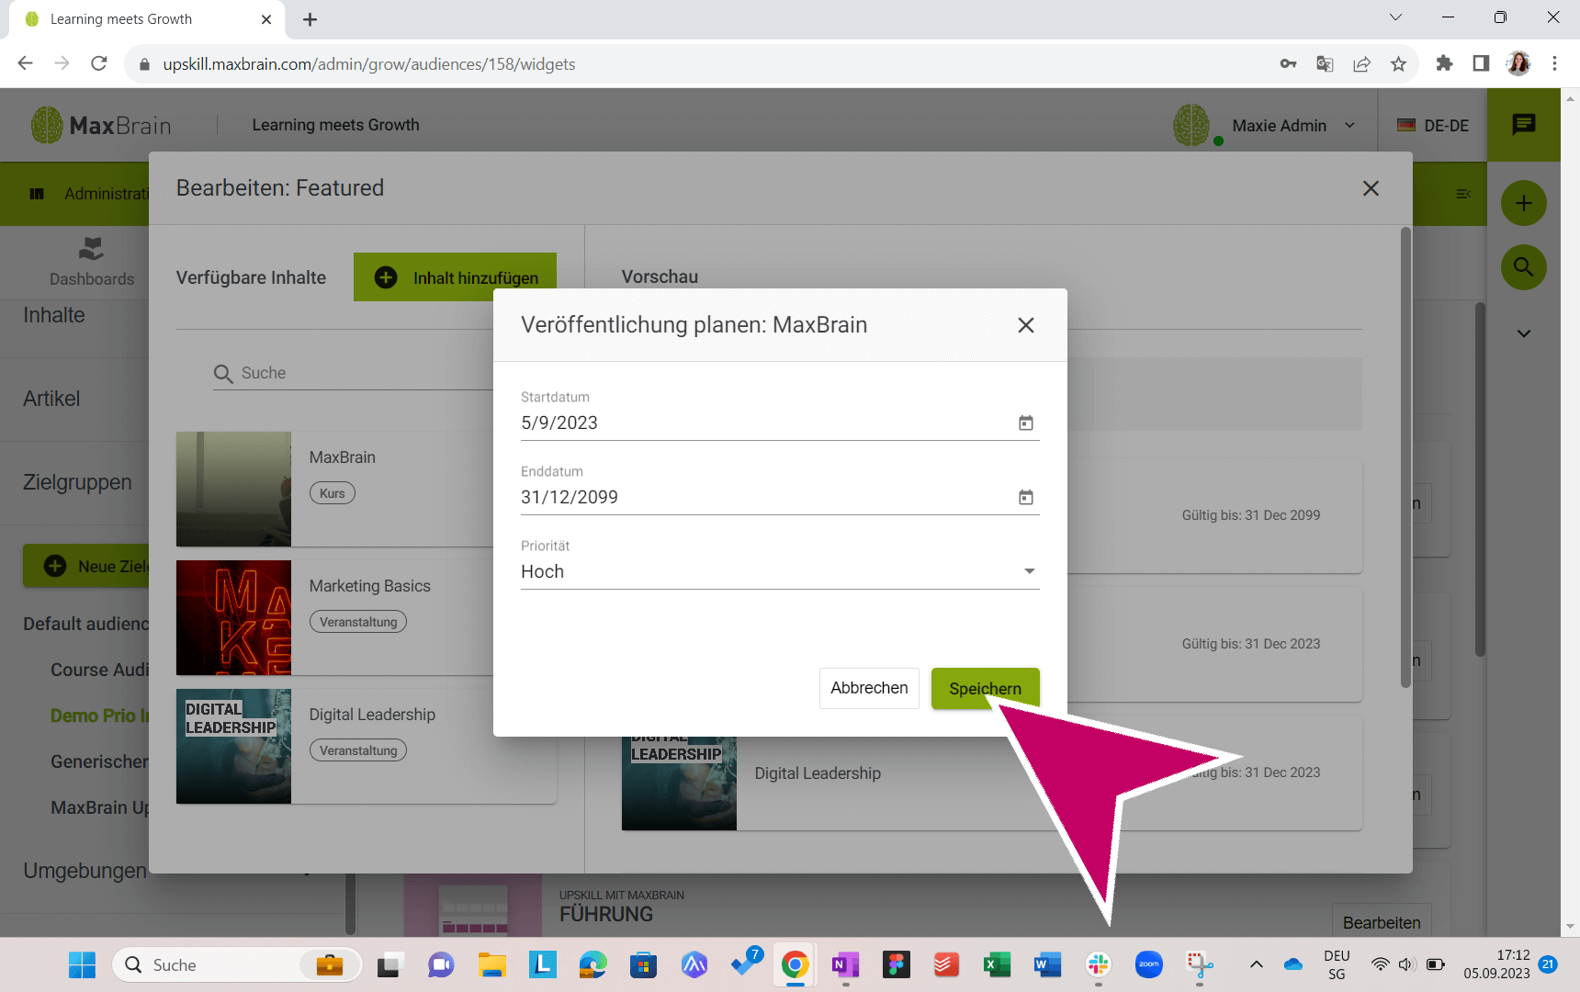The width and height of the screenshot is (1580, 992).
Task: Open Figma from the taskbar
Action: coord(896,964)
